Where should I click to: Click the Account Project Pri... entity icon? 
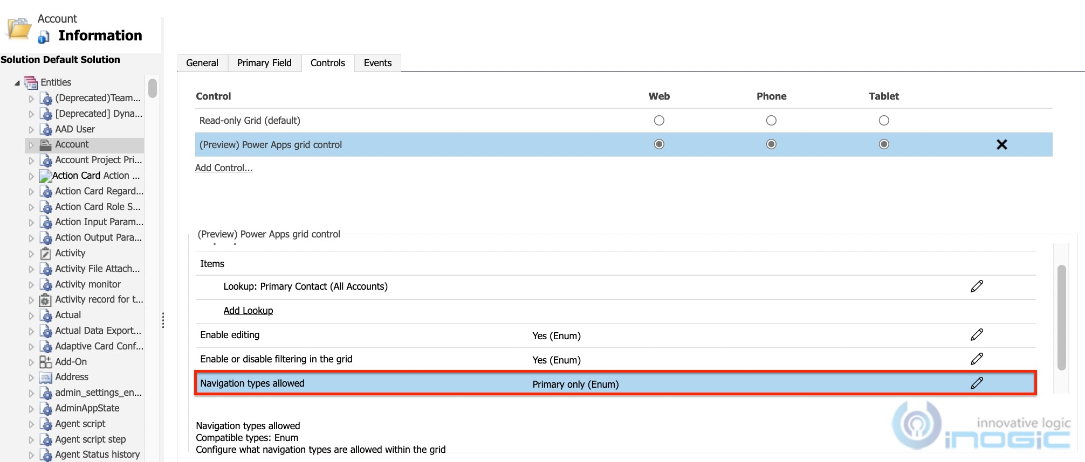click(x=46, y=160)
